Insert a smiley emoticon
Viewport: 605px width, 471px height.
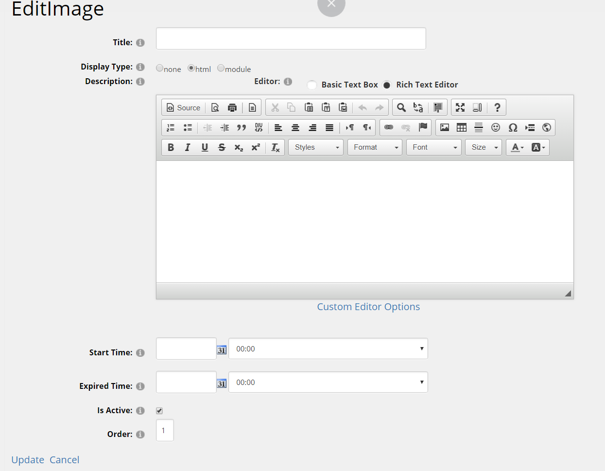click(x=496, y=127)
